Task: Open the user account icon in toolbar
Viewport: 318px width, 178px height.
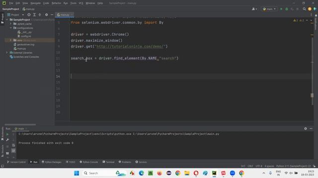Action: click(x=254, y=9)
